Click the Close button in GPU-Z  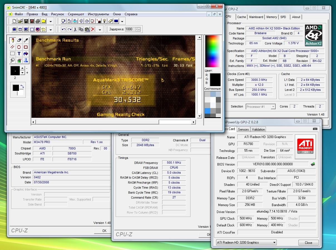click(x=308, y=242)
